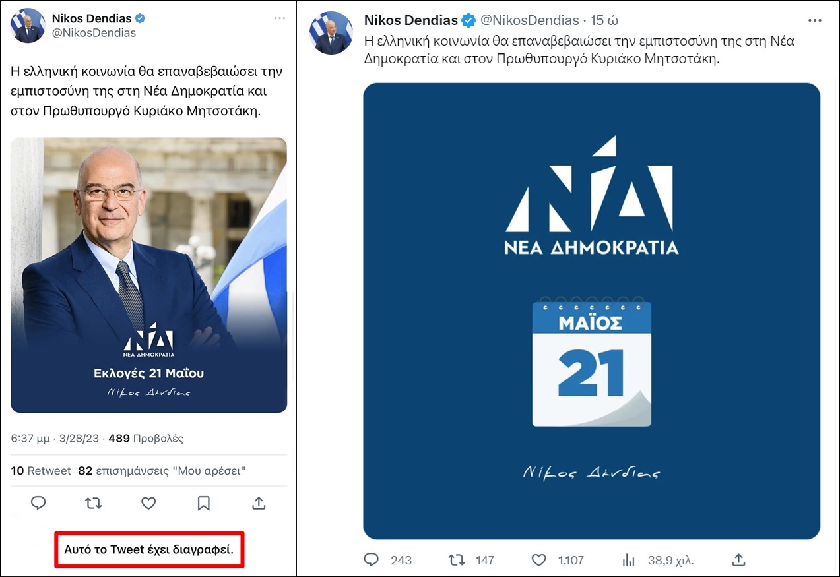Retweet the left tweet with the retweet icon
Viewport: 840px width, 577px height.
coord(94,503)
